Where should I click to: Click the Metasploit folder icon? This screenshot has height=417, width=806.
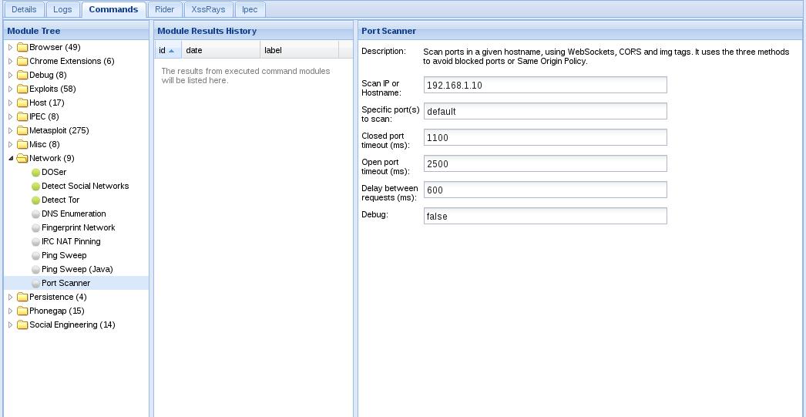[22, 130]
